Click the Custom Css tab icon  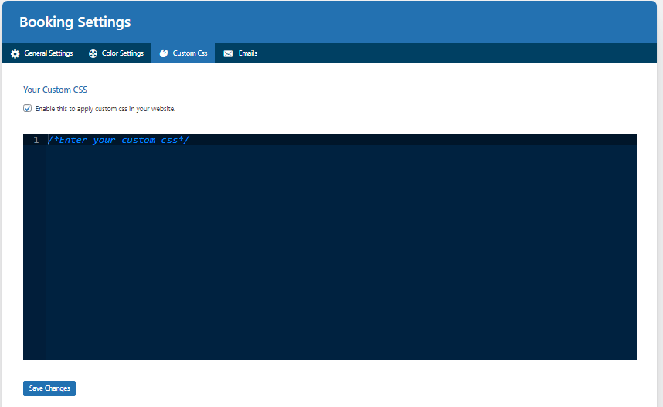[x=164, y=54]
